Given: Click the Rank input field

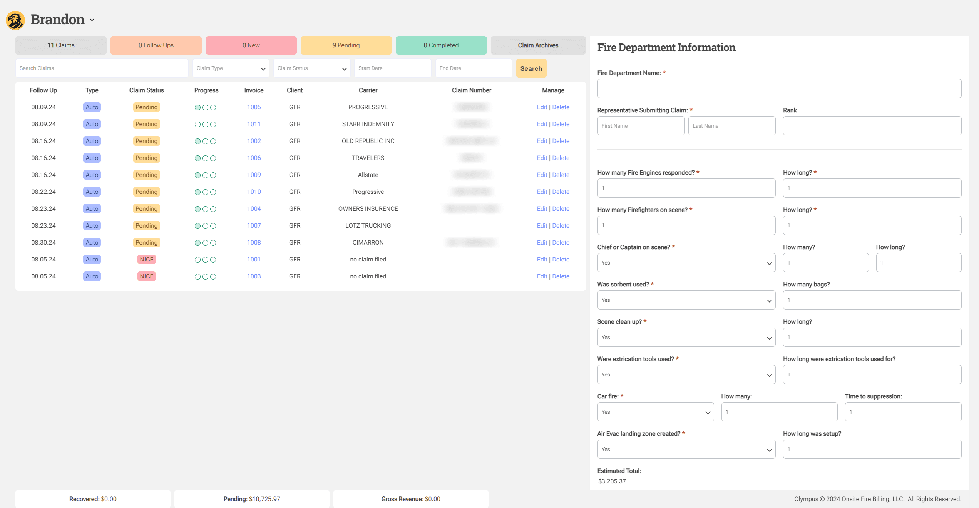Looking at the screenshot, I should pyautogui.click(x=872, y=126).
